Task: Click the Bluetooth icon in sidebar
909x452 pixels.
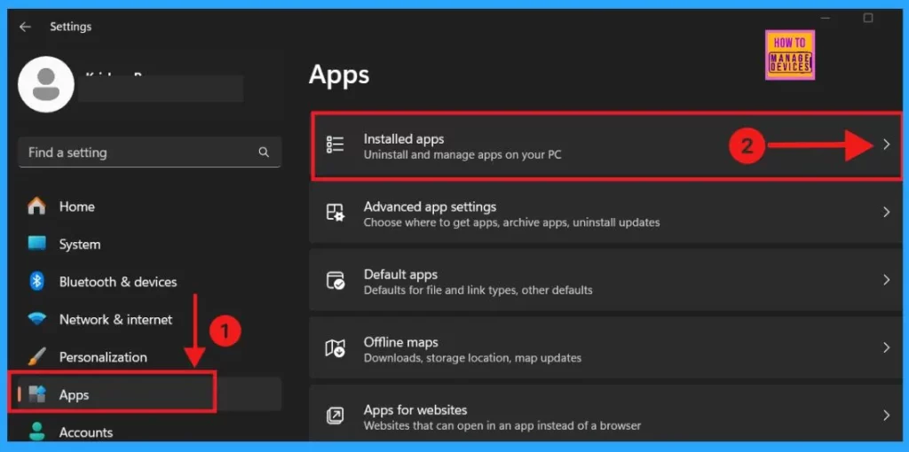Action: click(37, 282)
